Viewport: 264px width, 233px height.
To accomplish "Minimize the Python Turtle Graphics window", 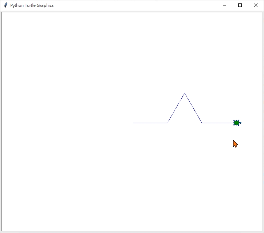I will pyautogui.click(x=225, y=5).
